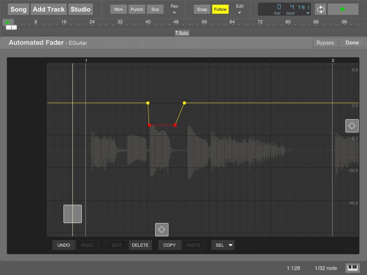Open the Studio menu
367x275 pixels.
click(x=81, y=9)
